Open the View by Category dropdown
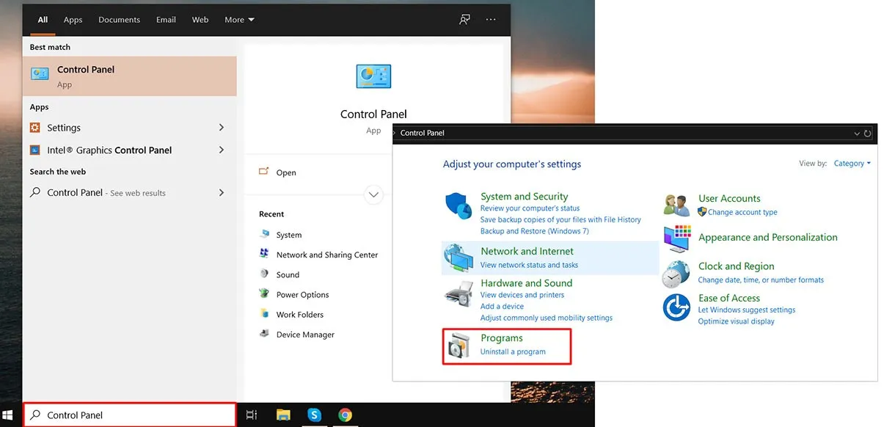 coord(852,164)
